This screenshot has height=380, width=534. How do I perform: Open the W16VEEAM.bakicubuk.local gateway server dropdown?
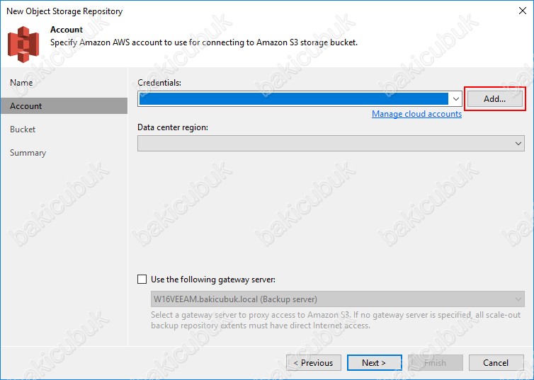coord(337,299)
